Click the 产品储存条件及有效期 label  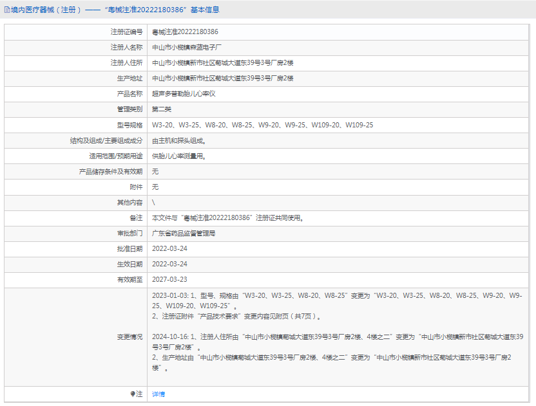point(111,171)
